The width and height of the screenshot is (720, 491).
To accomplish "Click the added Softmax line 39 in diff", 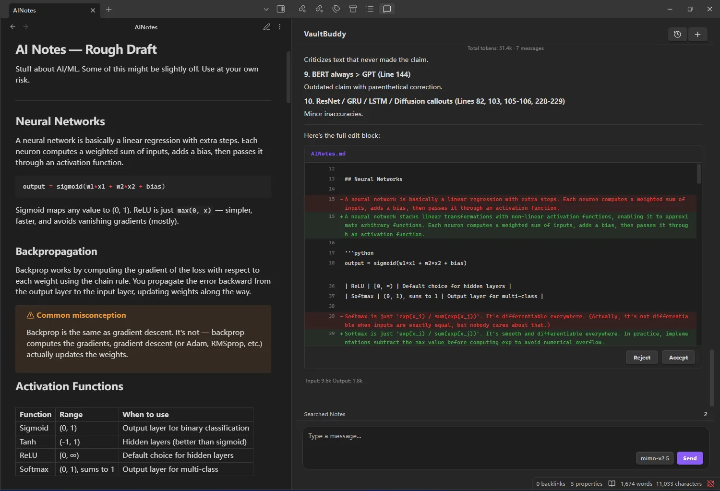I will click(x=501, y=338).
